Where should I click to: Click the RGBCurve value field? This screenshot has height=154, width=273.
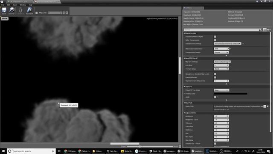pos(221,130)
